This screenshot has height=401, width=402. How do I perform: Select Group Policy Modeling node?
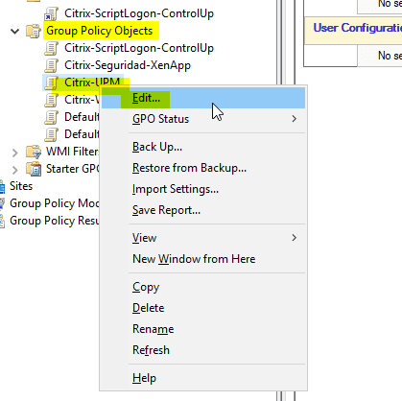pos(55,203)
